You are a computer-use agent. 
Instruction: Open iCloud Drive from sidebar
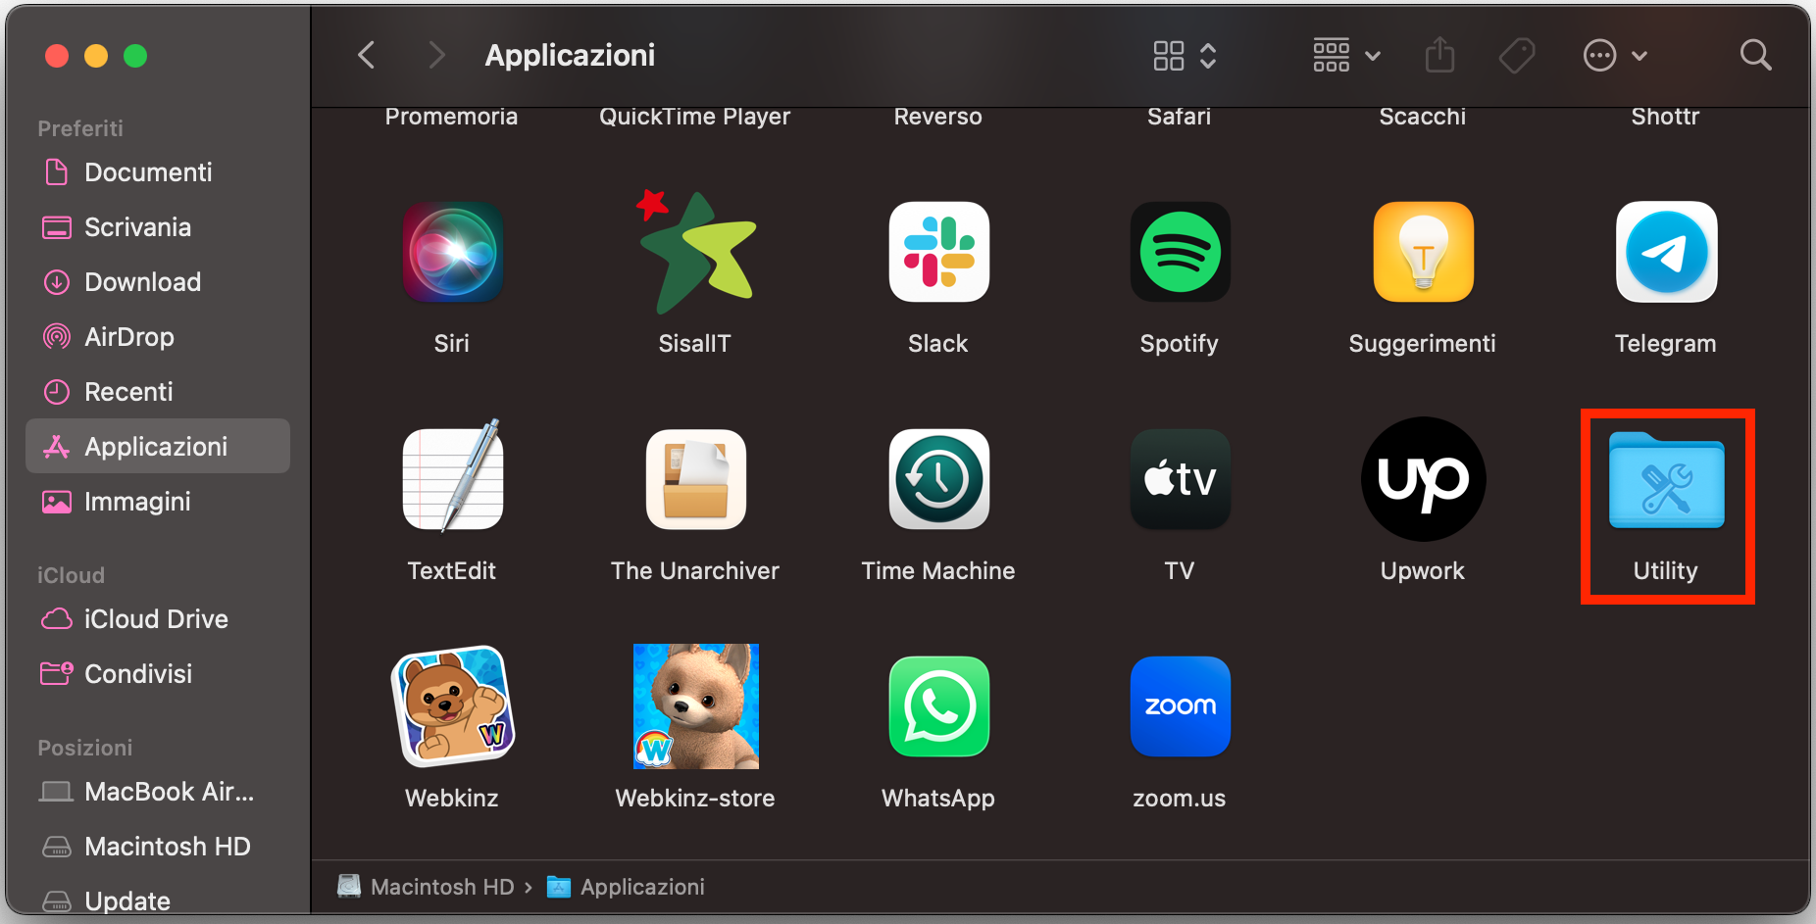tap(158, 619)
